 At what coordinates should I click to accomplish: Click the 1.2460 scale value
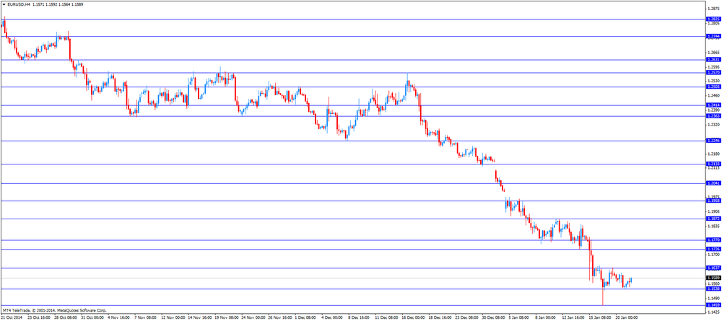pos(713,96)
